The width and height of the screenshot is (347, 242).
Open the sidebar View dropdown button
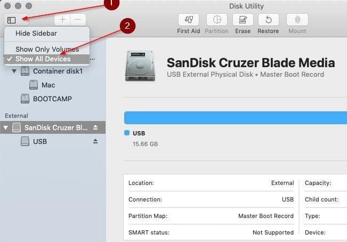(x=16, y=20)
